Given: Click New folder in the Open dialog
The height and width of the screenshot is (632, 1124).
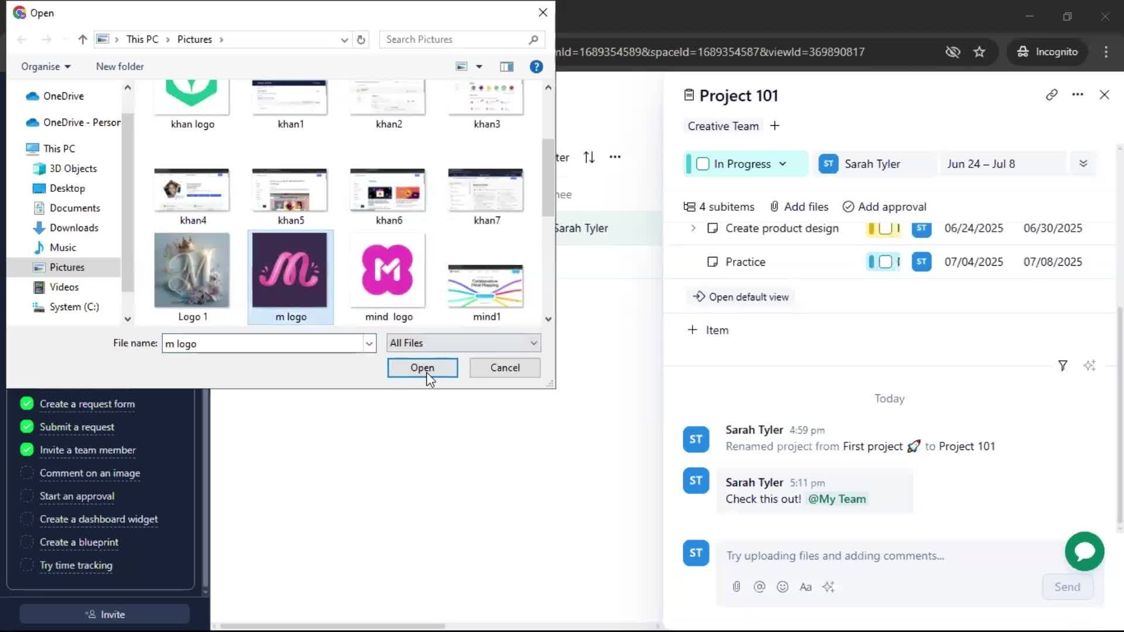Looking at the screenshot, I should [119, 67].
